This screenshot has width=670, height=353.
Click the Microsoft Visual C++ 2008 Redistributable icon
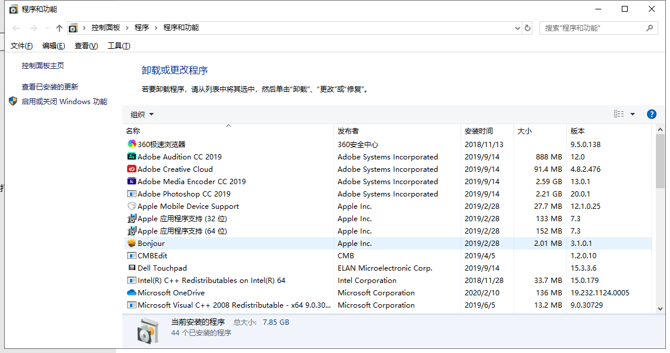click(132, 305)
